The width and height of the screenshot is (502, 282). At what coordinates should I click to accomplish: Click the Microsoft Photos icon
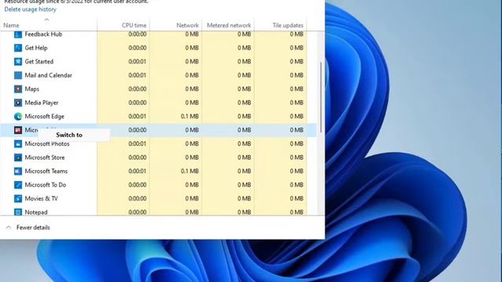click(x=18, y=144)
